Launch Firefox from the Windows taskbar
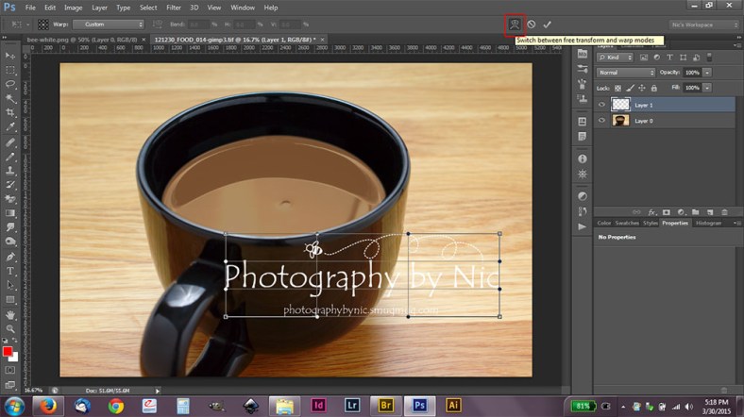The width and height of the screenshot is (744, 417). click(47, 406)
